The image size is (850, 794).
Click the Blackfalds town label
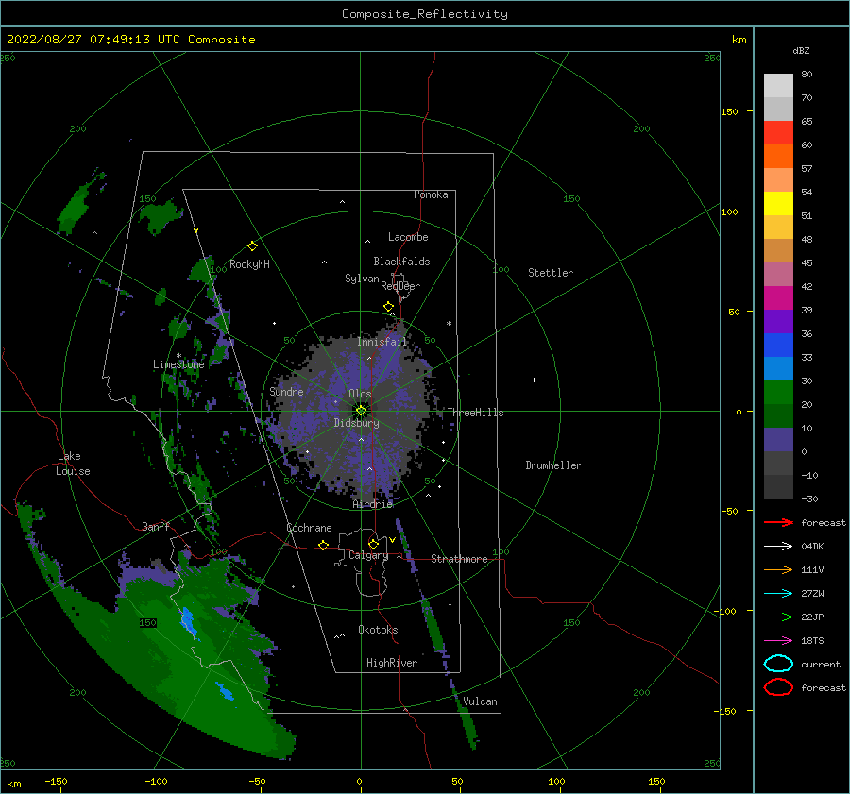click(401, 262)
